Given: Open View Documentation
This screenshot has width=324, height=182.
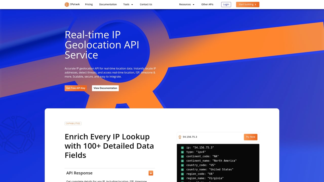Looking at the screenshot, I should tap(105, 88).
